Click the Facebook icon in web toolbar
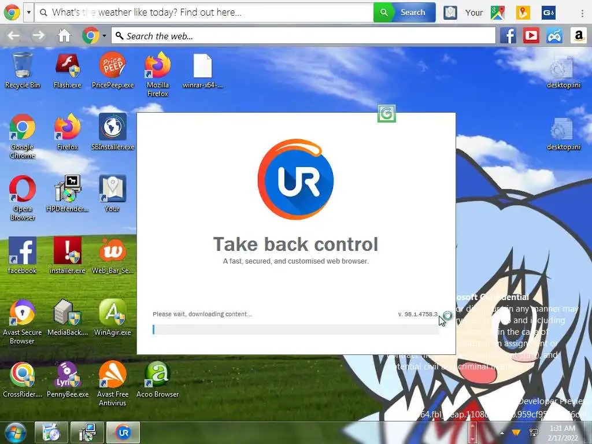The width and height of the screenshot is (592, 444). pyautogui.click(x=508, y=36)
